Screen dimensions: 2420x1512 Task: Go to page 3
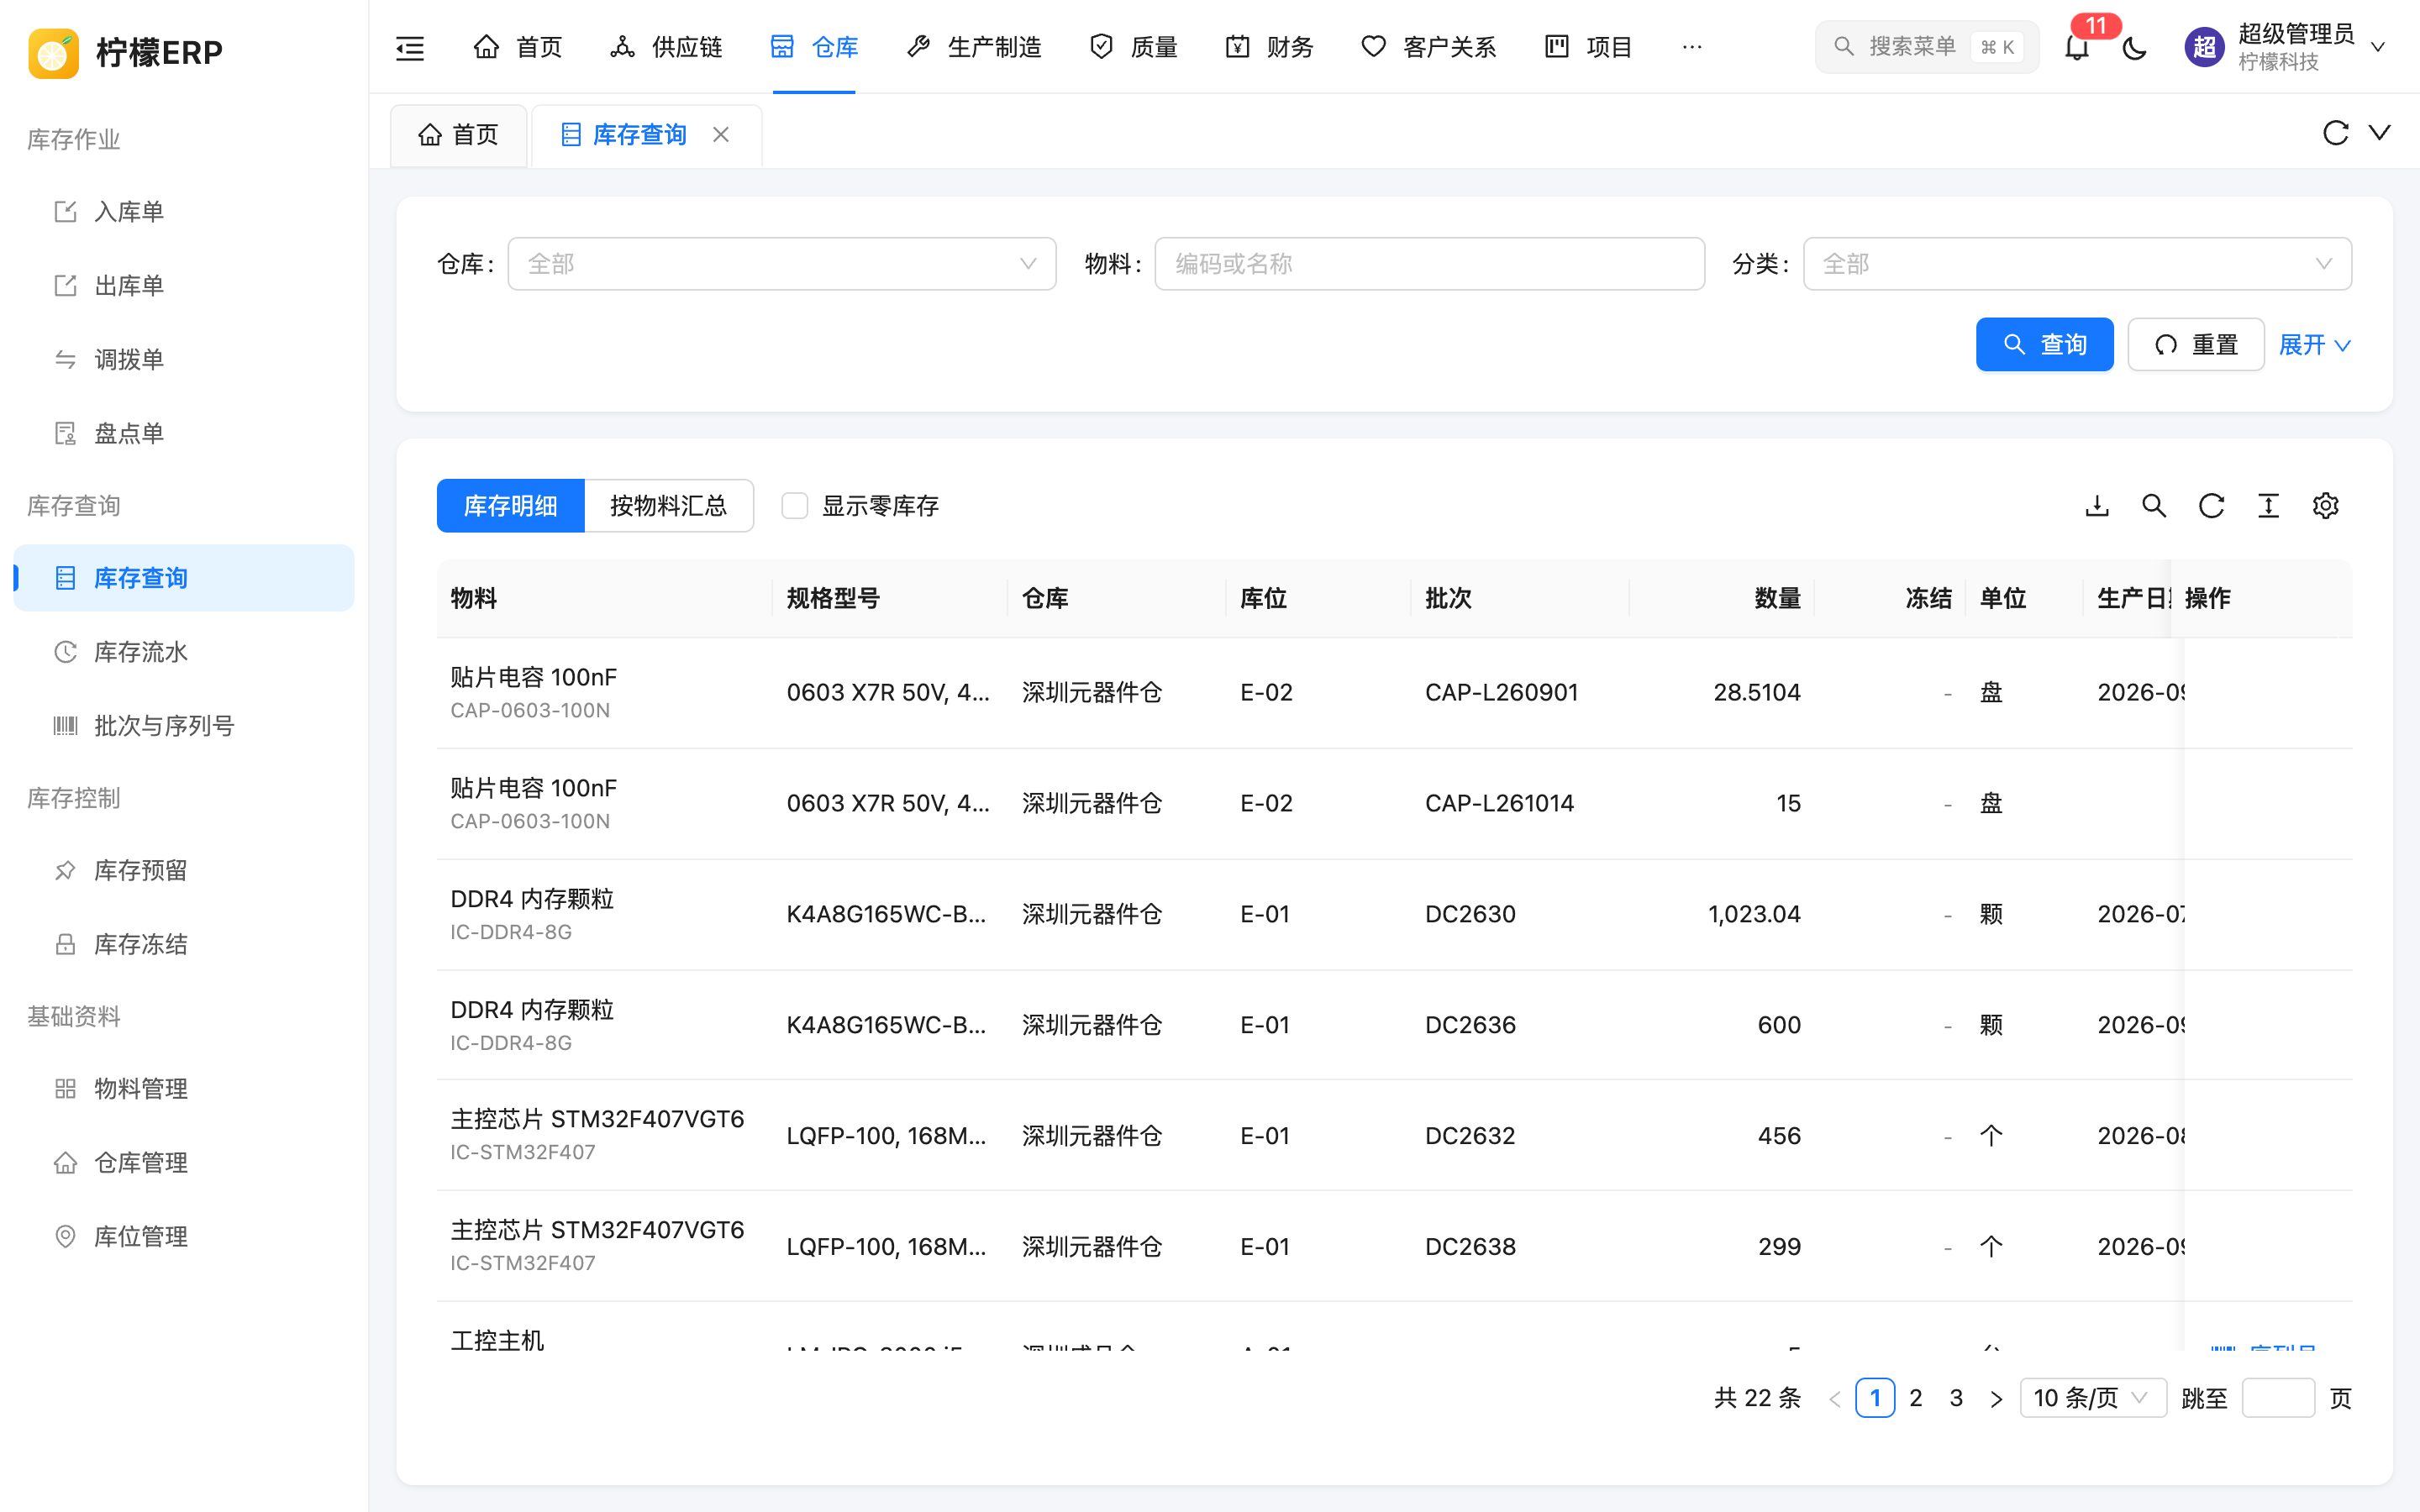pyautogui.click(x=1956, y=1398)
